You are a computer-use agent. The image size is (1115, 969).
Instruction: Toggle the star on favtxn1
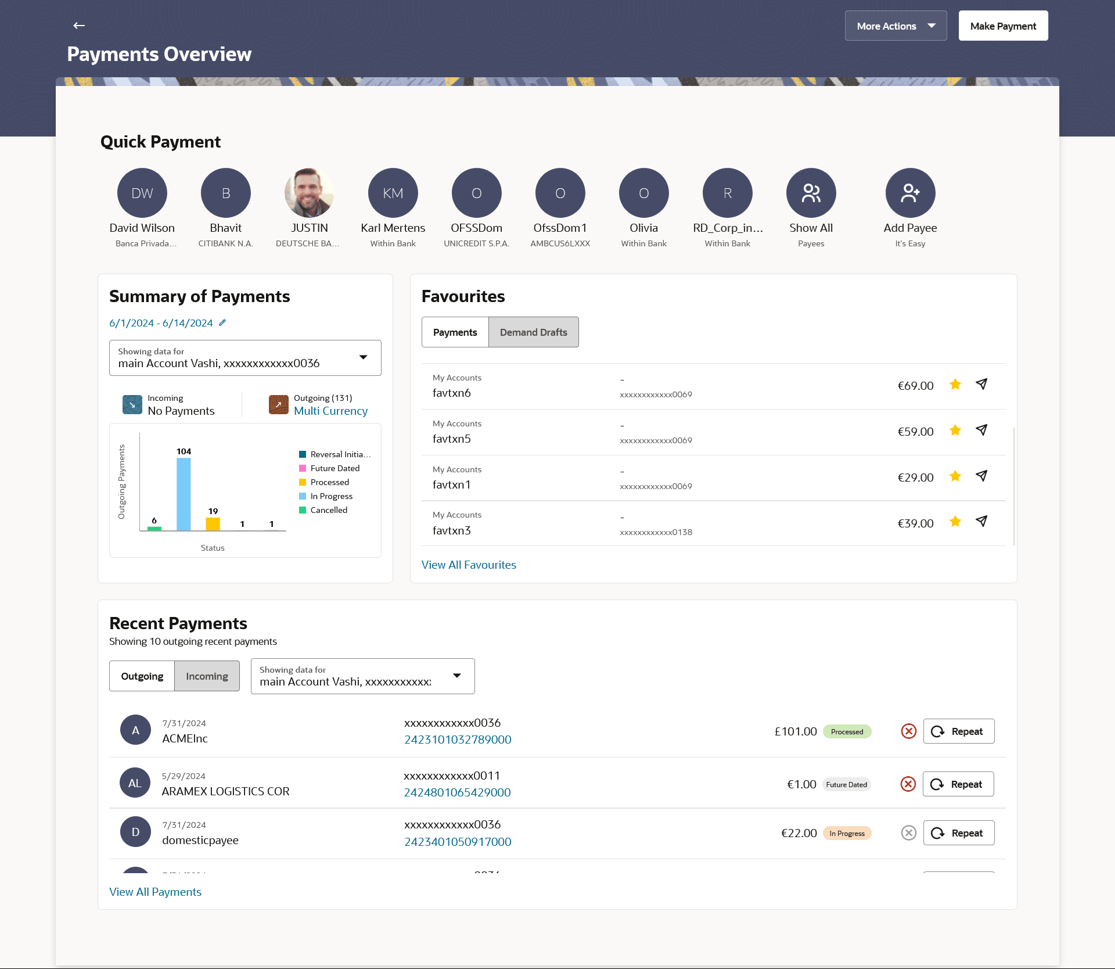pyautogui.click(x=955, y=476)
